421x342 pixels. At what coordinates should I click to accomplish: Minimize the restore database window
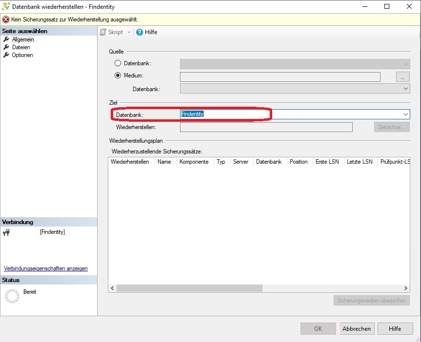point(365,6)
